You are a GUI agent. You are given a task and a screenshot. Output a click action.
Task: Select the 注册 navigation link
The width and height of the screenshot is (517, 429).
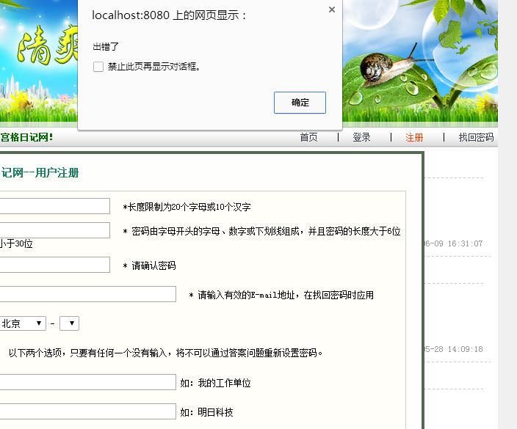coord(414,137)
